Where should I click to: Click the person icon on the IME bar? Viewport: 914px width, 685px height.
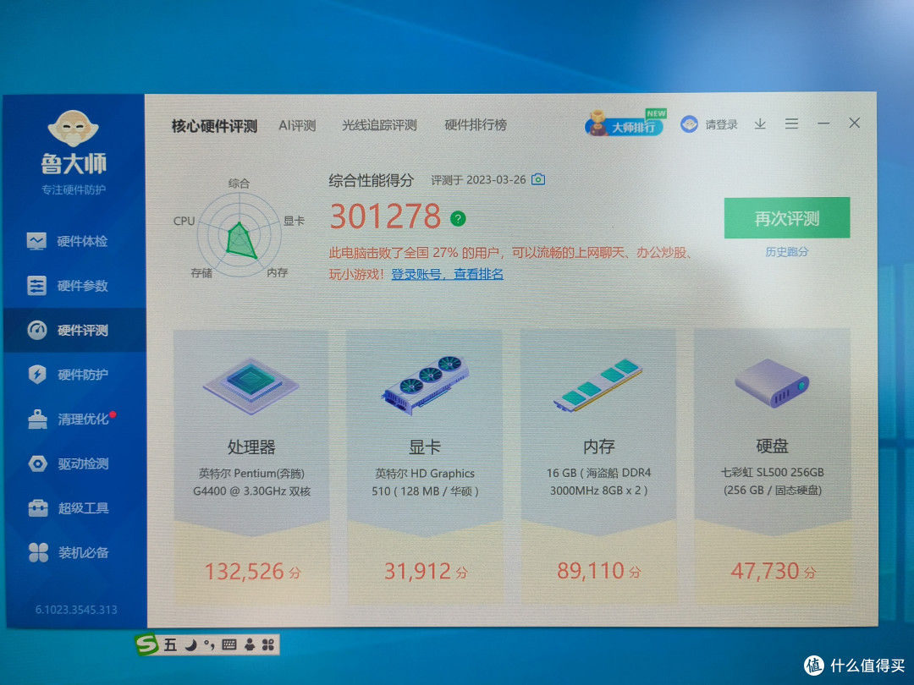point(250,644)
